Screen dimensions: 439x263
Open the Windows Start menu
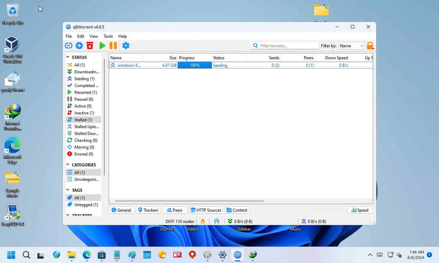pos(11,255)
